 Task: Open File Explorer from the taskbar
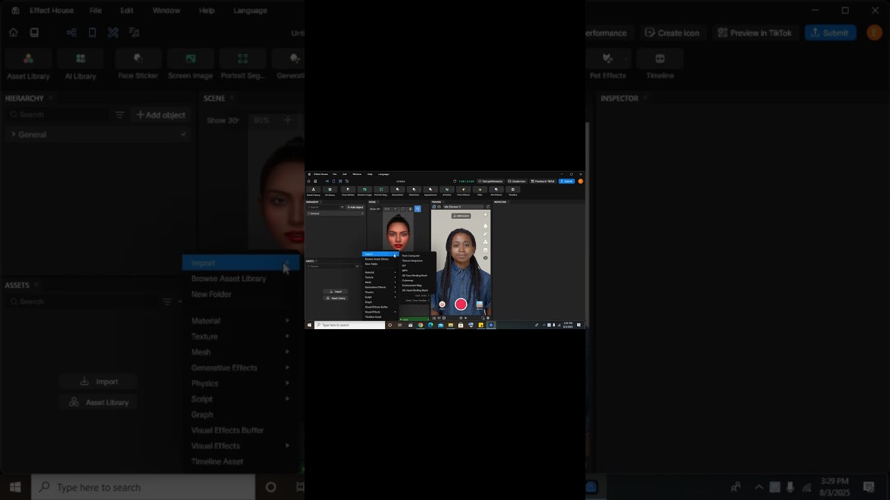(x=451, y=325)
